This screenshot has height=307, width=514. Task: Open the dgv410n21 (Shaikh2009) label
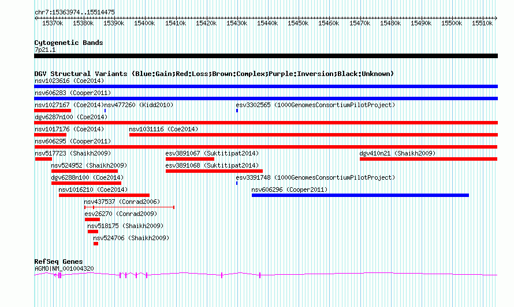pos(397,153)
